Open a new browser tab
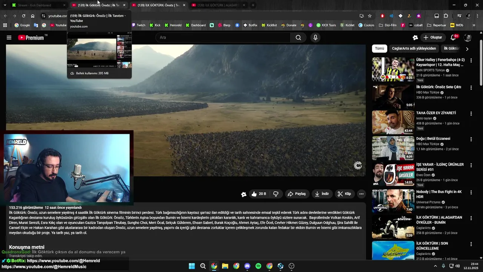The width and height of the screenshot is (483, 272). point(253,5)
